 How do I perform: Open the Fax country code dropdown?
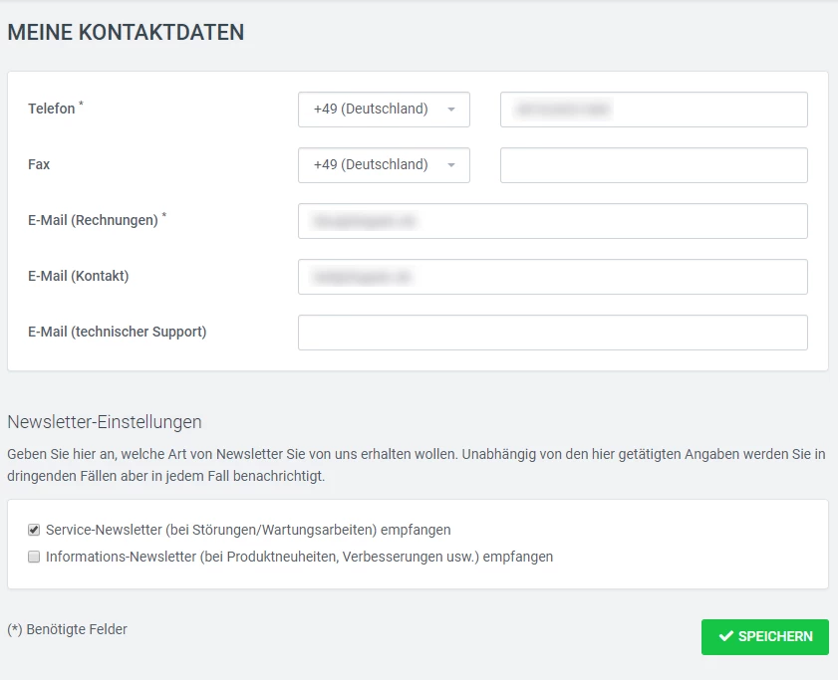point(371,165)
